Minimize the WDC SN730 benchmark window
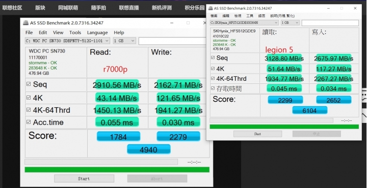Viewport: 367px width, 188px height. coord(172,23)
